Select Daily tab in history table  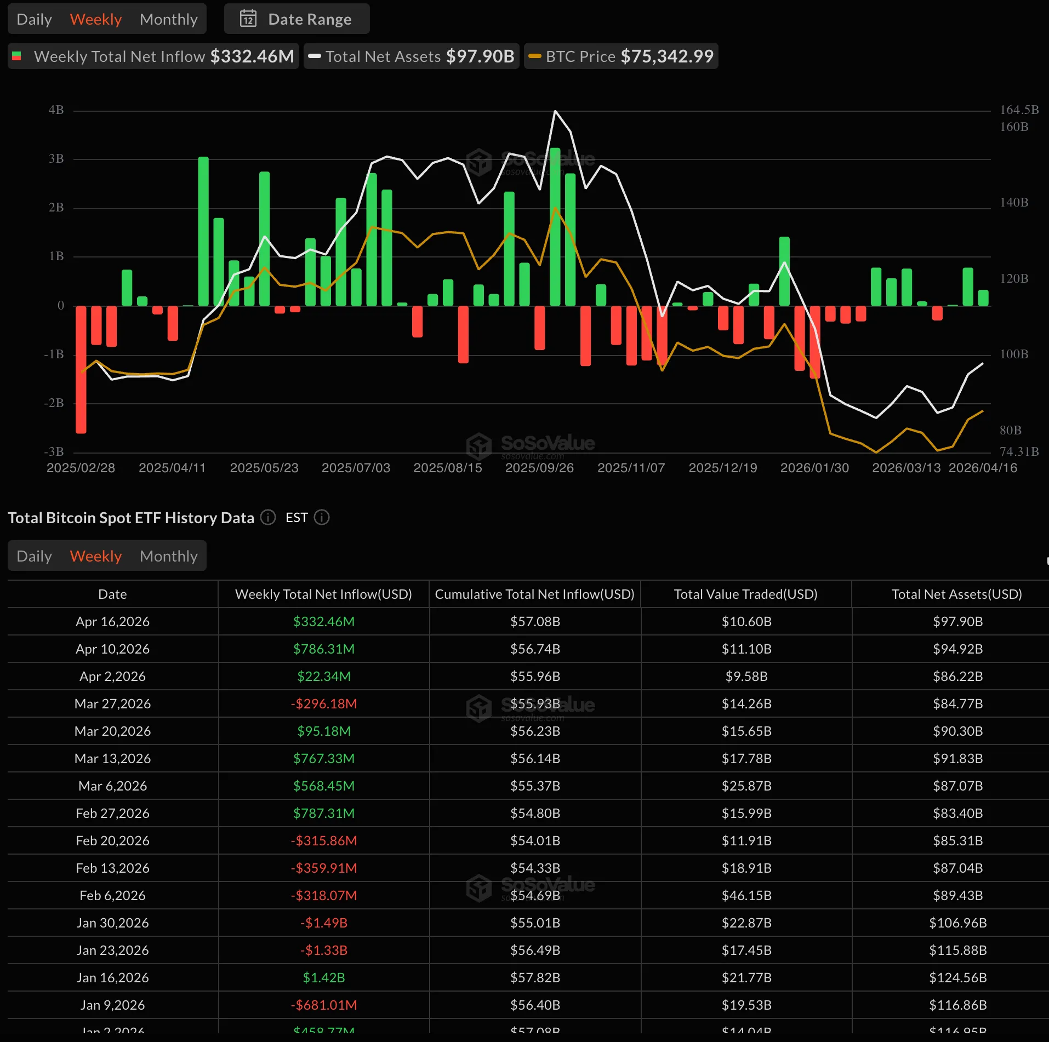[34, 556]
